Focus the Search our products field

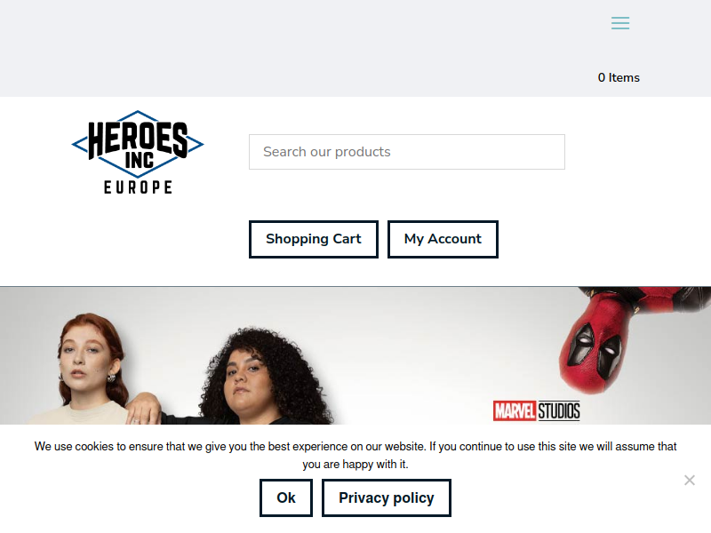click(407, 152)
